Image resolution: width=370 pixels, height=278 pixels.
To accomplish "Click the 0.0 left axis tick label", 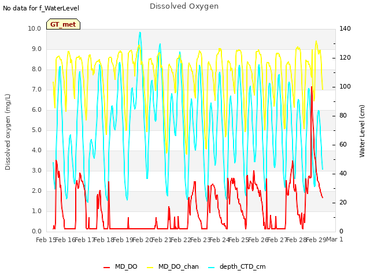I will pos(36,231).
